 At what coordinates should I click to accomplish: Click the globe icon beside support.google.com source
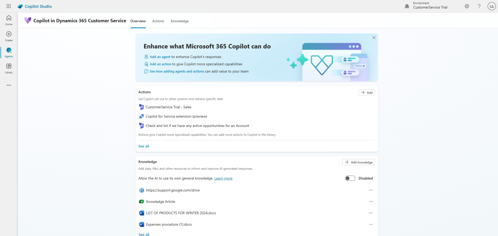[x=142, y=190]
